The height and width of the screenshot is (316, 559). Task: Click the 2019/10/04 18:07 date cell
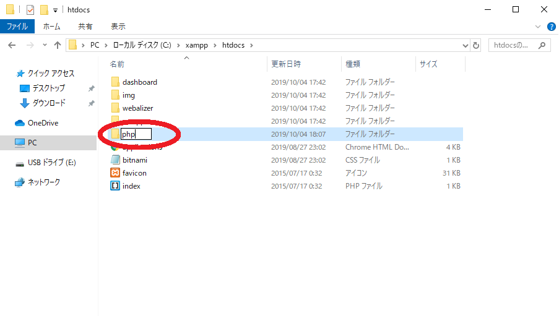[x=298, y=134]
